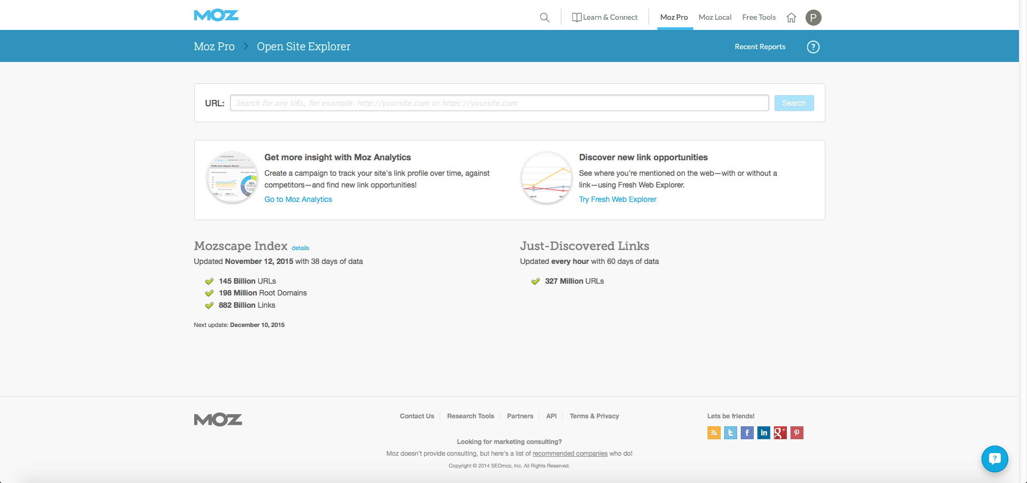The height and width of the screenshot is (483, 1027).
Task: Click the Moz logo in the header
Action: (216, 15)
